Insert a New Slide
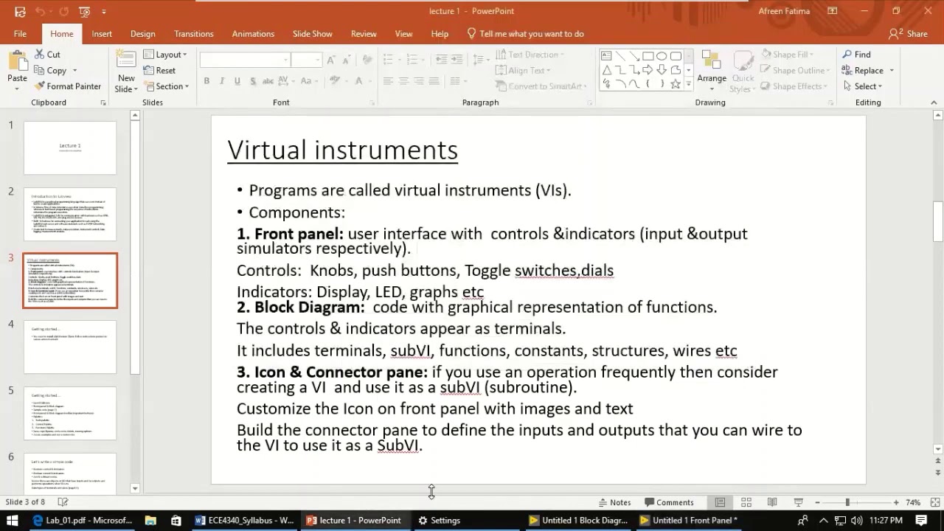The width and height of the screenshot is (944, 531). click(126, 72)
